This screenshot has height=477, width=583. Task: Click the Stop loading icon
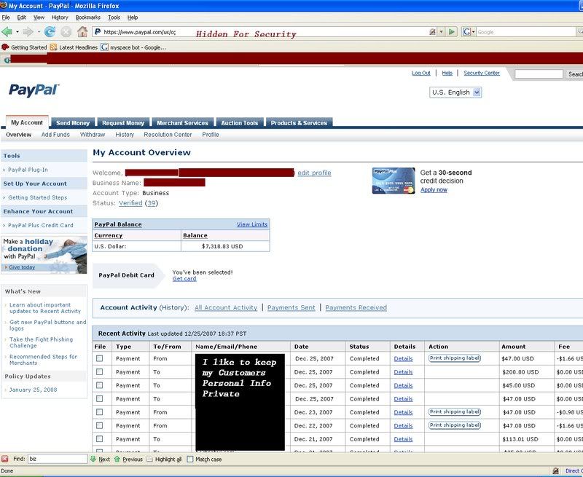click(66, 32)
